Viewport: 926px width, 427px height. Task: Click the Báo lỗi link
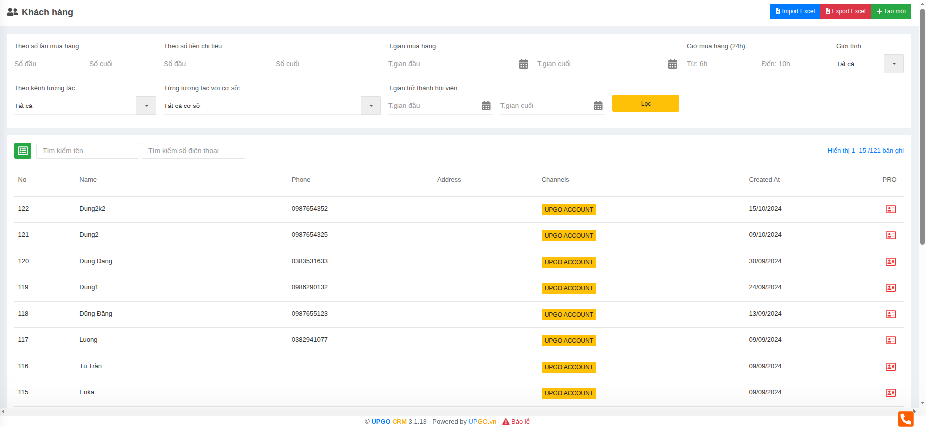pyautogui.click(x=521, y=422)
